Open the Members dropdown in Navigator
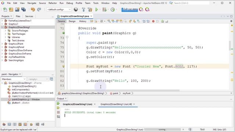This screenshot has width=235, height=132. point(14,79)
